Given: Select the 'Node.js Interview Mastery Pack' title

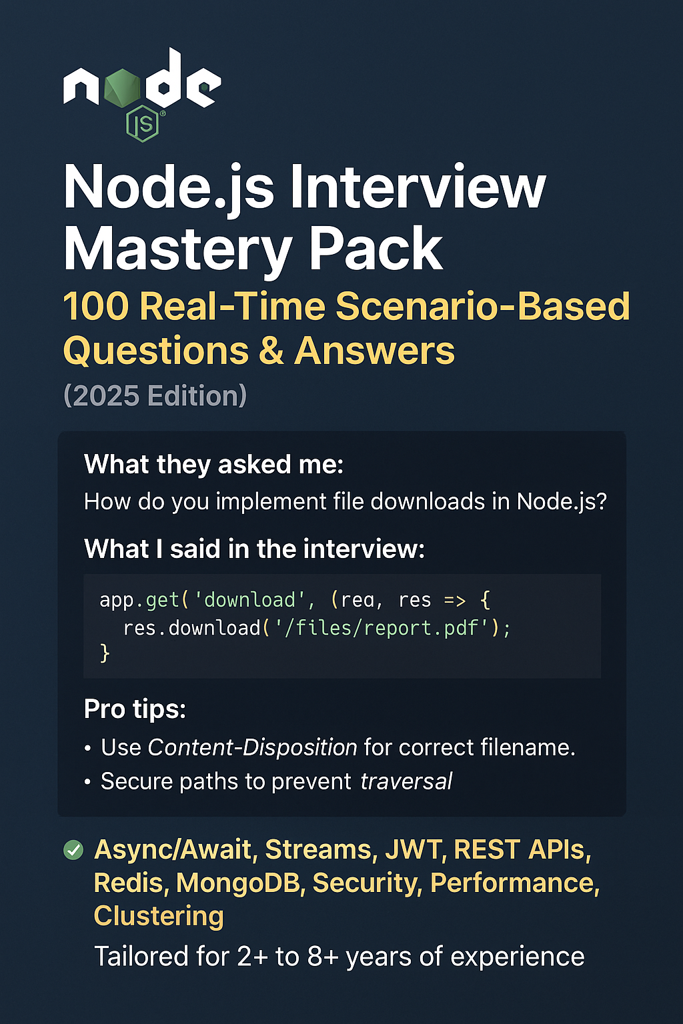Looking at the screenshot, I should [304, 217].
